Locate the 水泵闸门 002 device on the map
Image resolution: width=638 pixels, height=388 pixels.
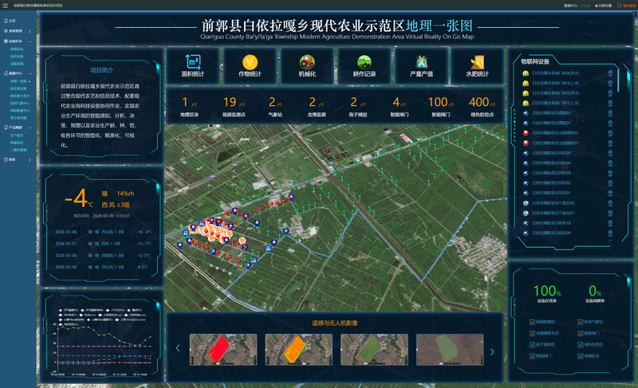pyautogui.click(x=610, y=93)
